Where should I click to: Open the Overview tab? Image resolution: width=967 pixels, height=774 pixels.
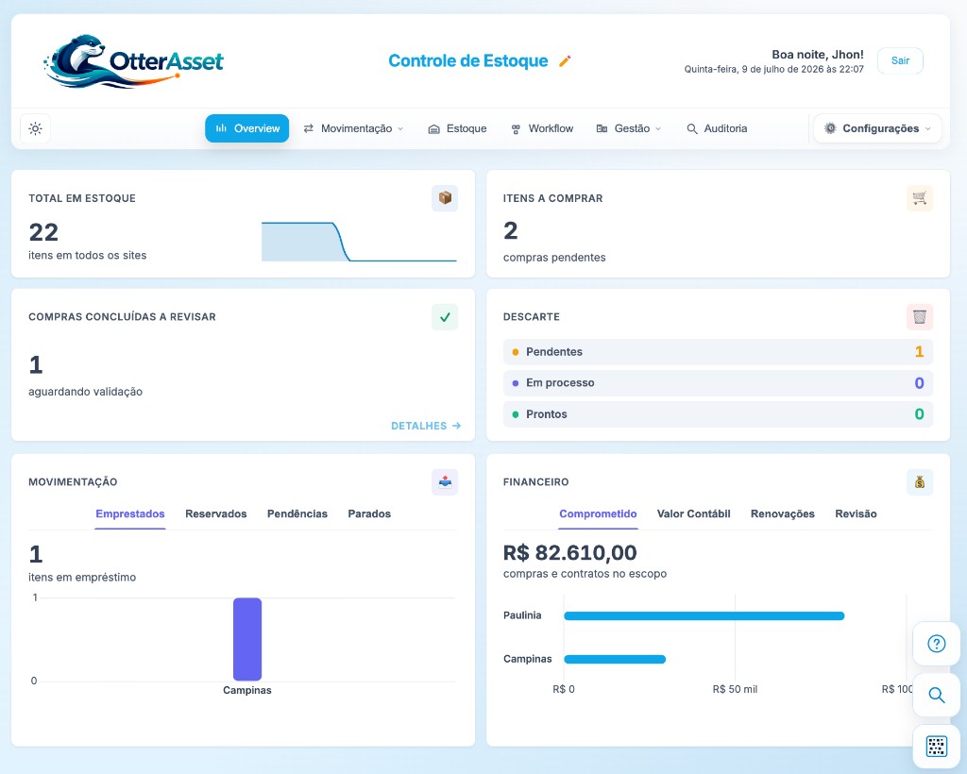[246, 128]
